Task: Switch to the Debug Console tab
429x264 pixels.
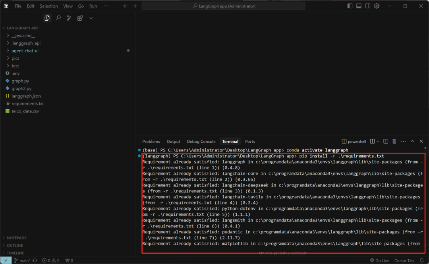Action: pos(201,141)
